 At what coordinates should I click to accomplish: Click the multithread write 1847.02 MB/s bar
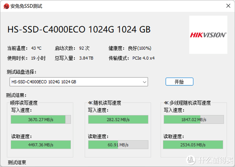[x=194, y=120]
